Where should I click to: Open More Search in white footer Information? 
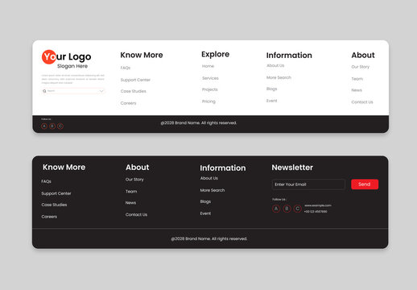point(279,77)
